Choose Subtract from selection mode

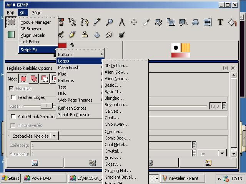(x=45, y=79)
